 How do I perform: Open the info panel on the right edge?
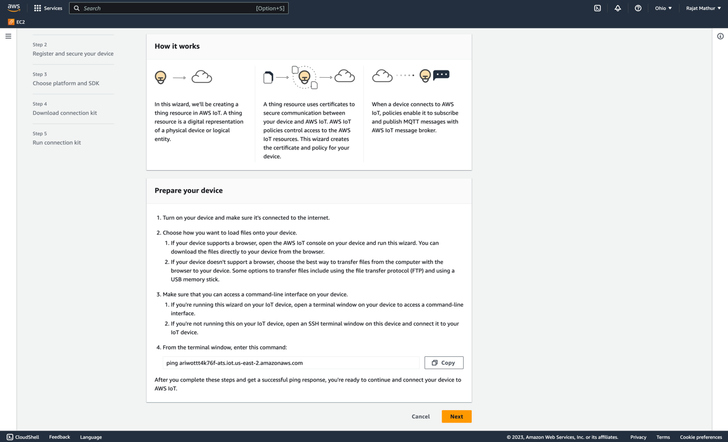point(720,36)
